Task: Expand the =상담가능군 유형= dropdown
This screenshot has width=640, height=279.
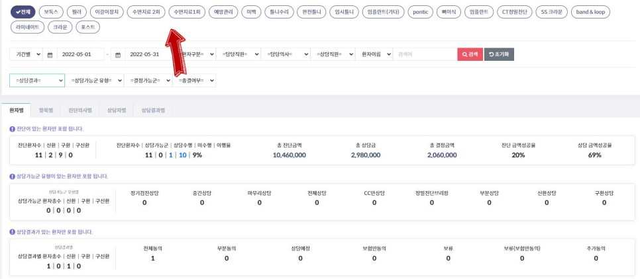Action: (95, 80)
